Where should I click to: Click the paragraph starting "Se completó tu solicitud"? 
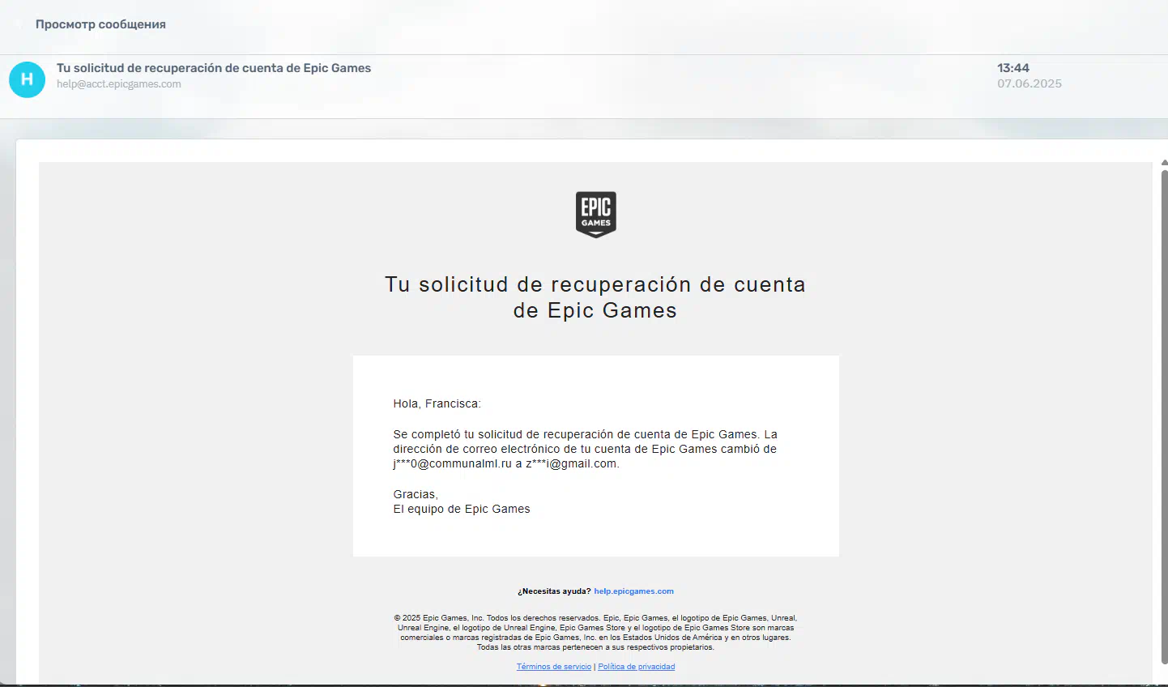(586, 449)
